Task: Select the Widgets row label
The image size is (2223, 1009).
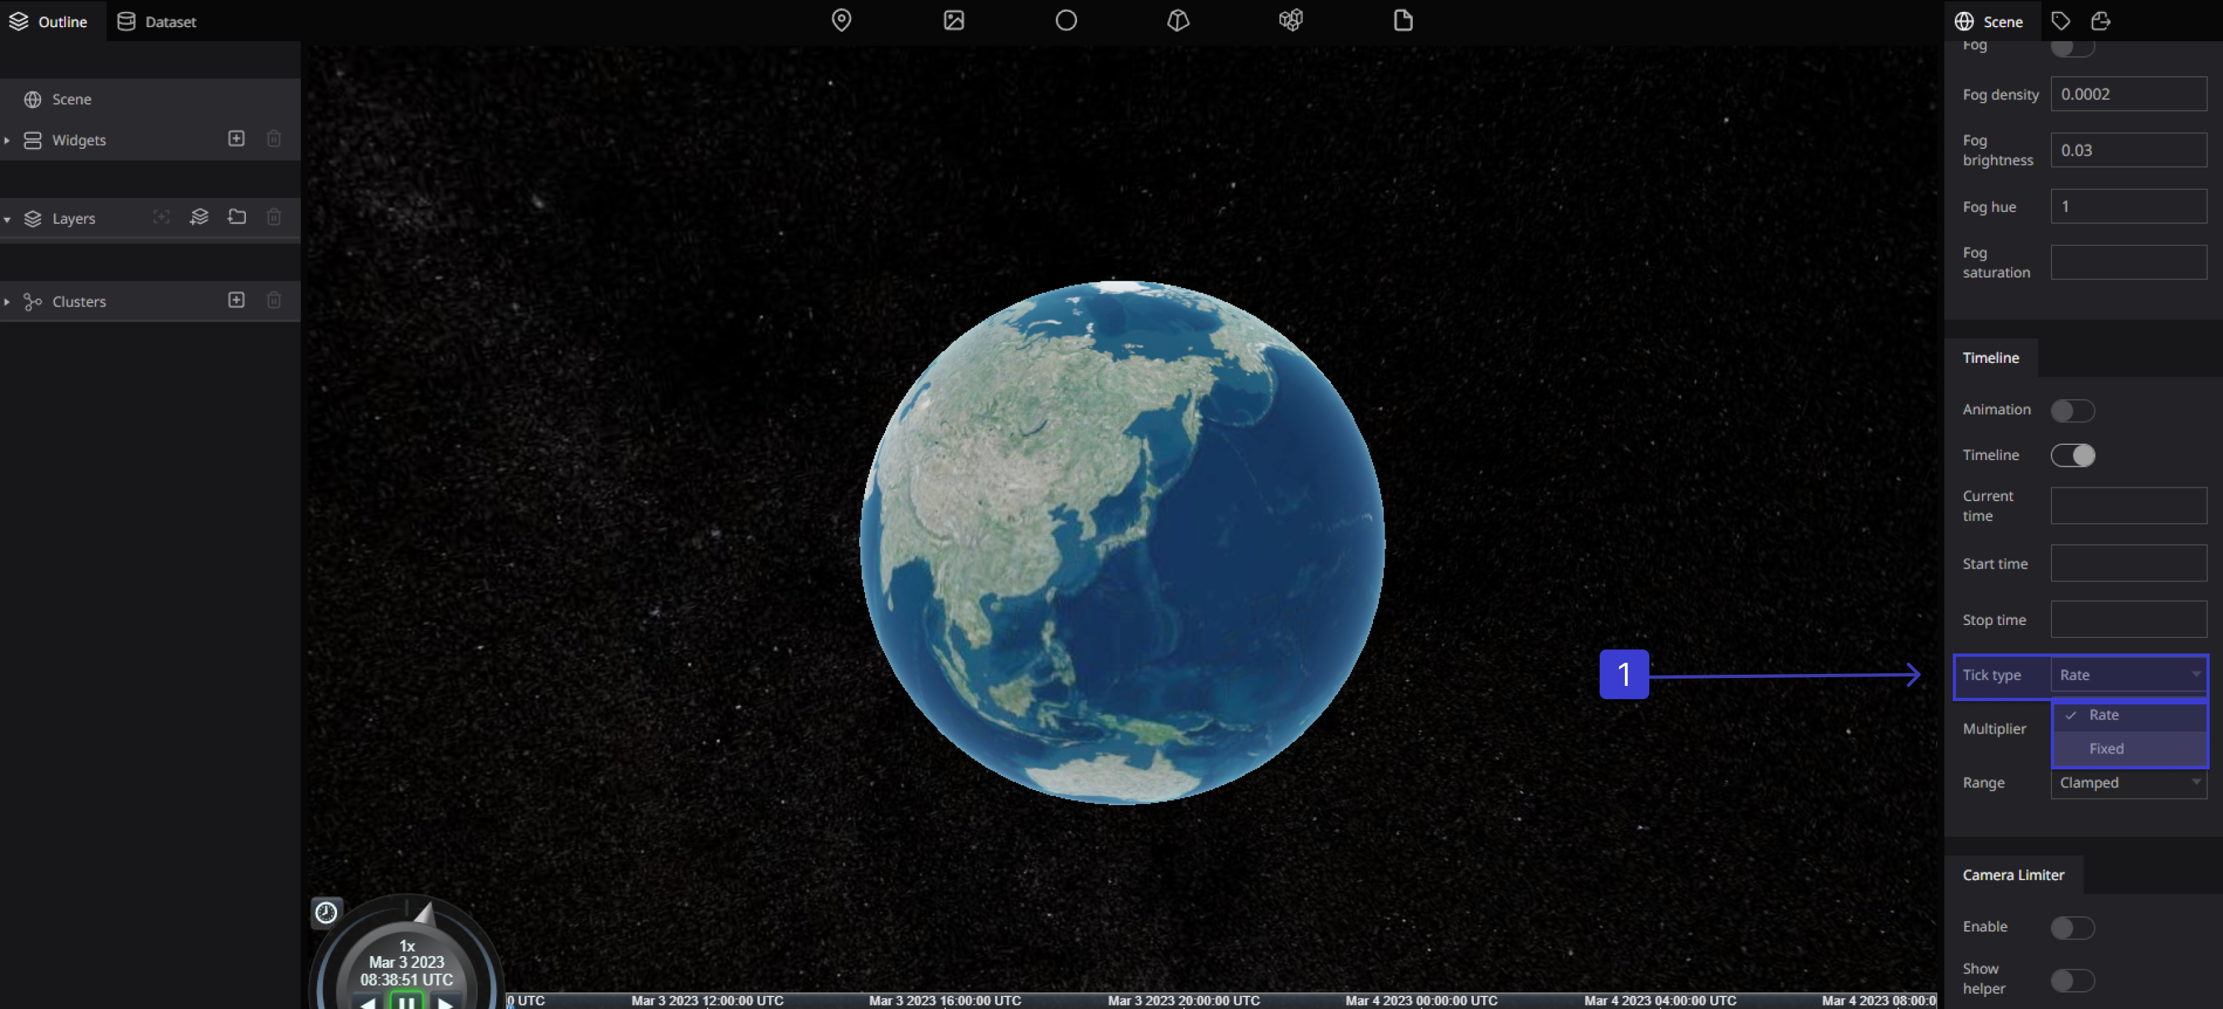Action: [x=79, y=140]
